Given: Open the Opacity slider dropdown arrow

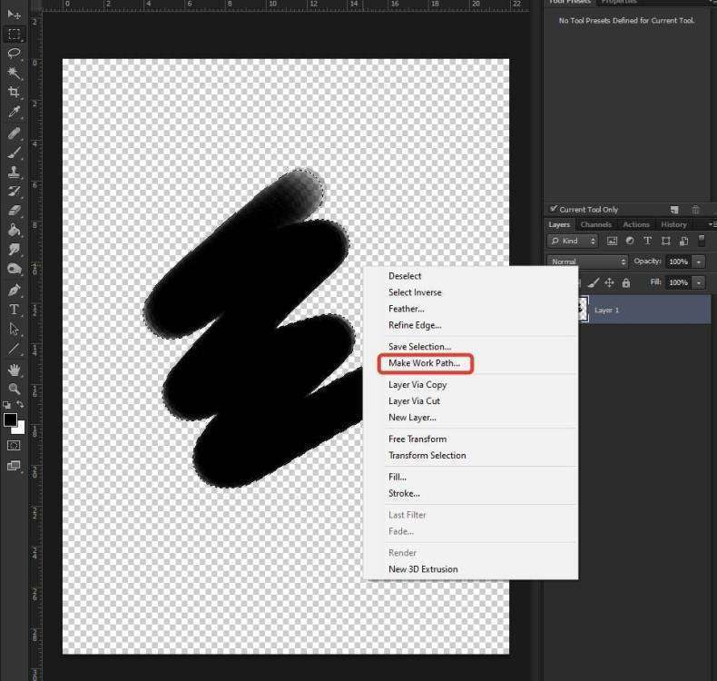Looking at the screenshot, I should click(x=699, y=262).
